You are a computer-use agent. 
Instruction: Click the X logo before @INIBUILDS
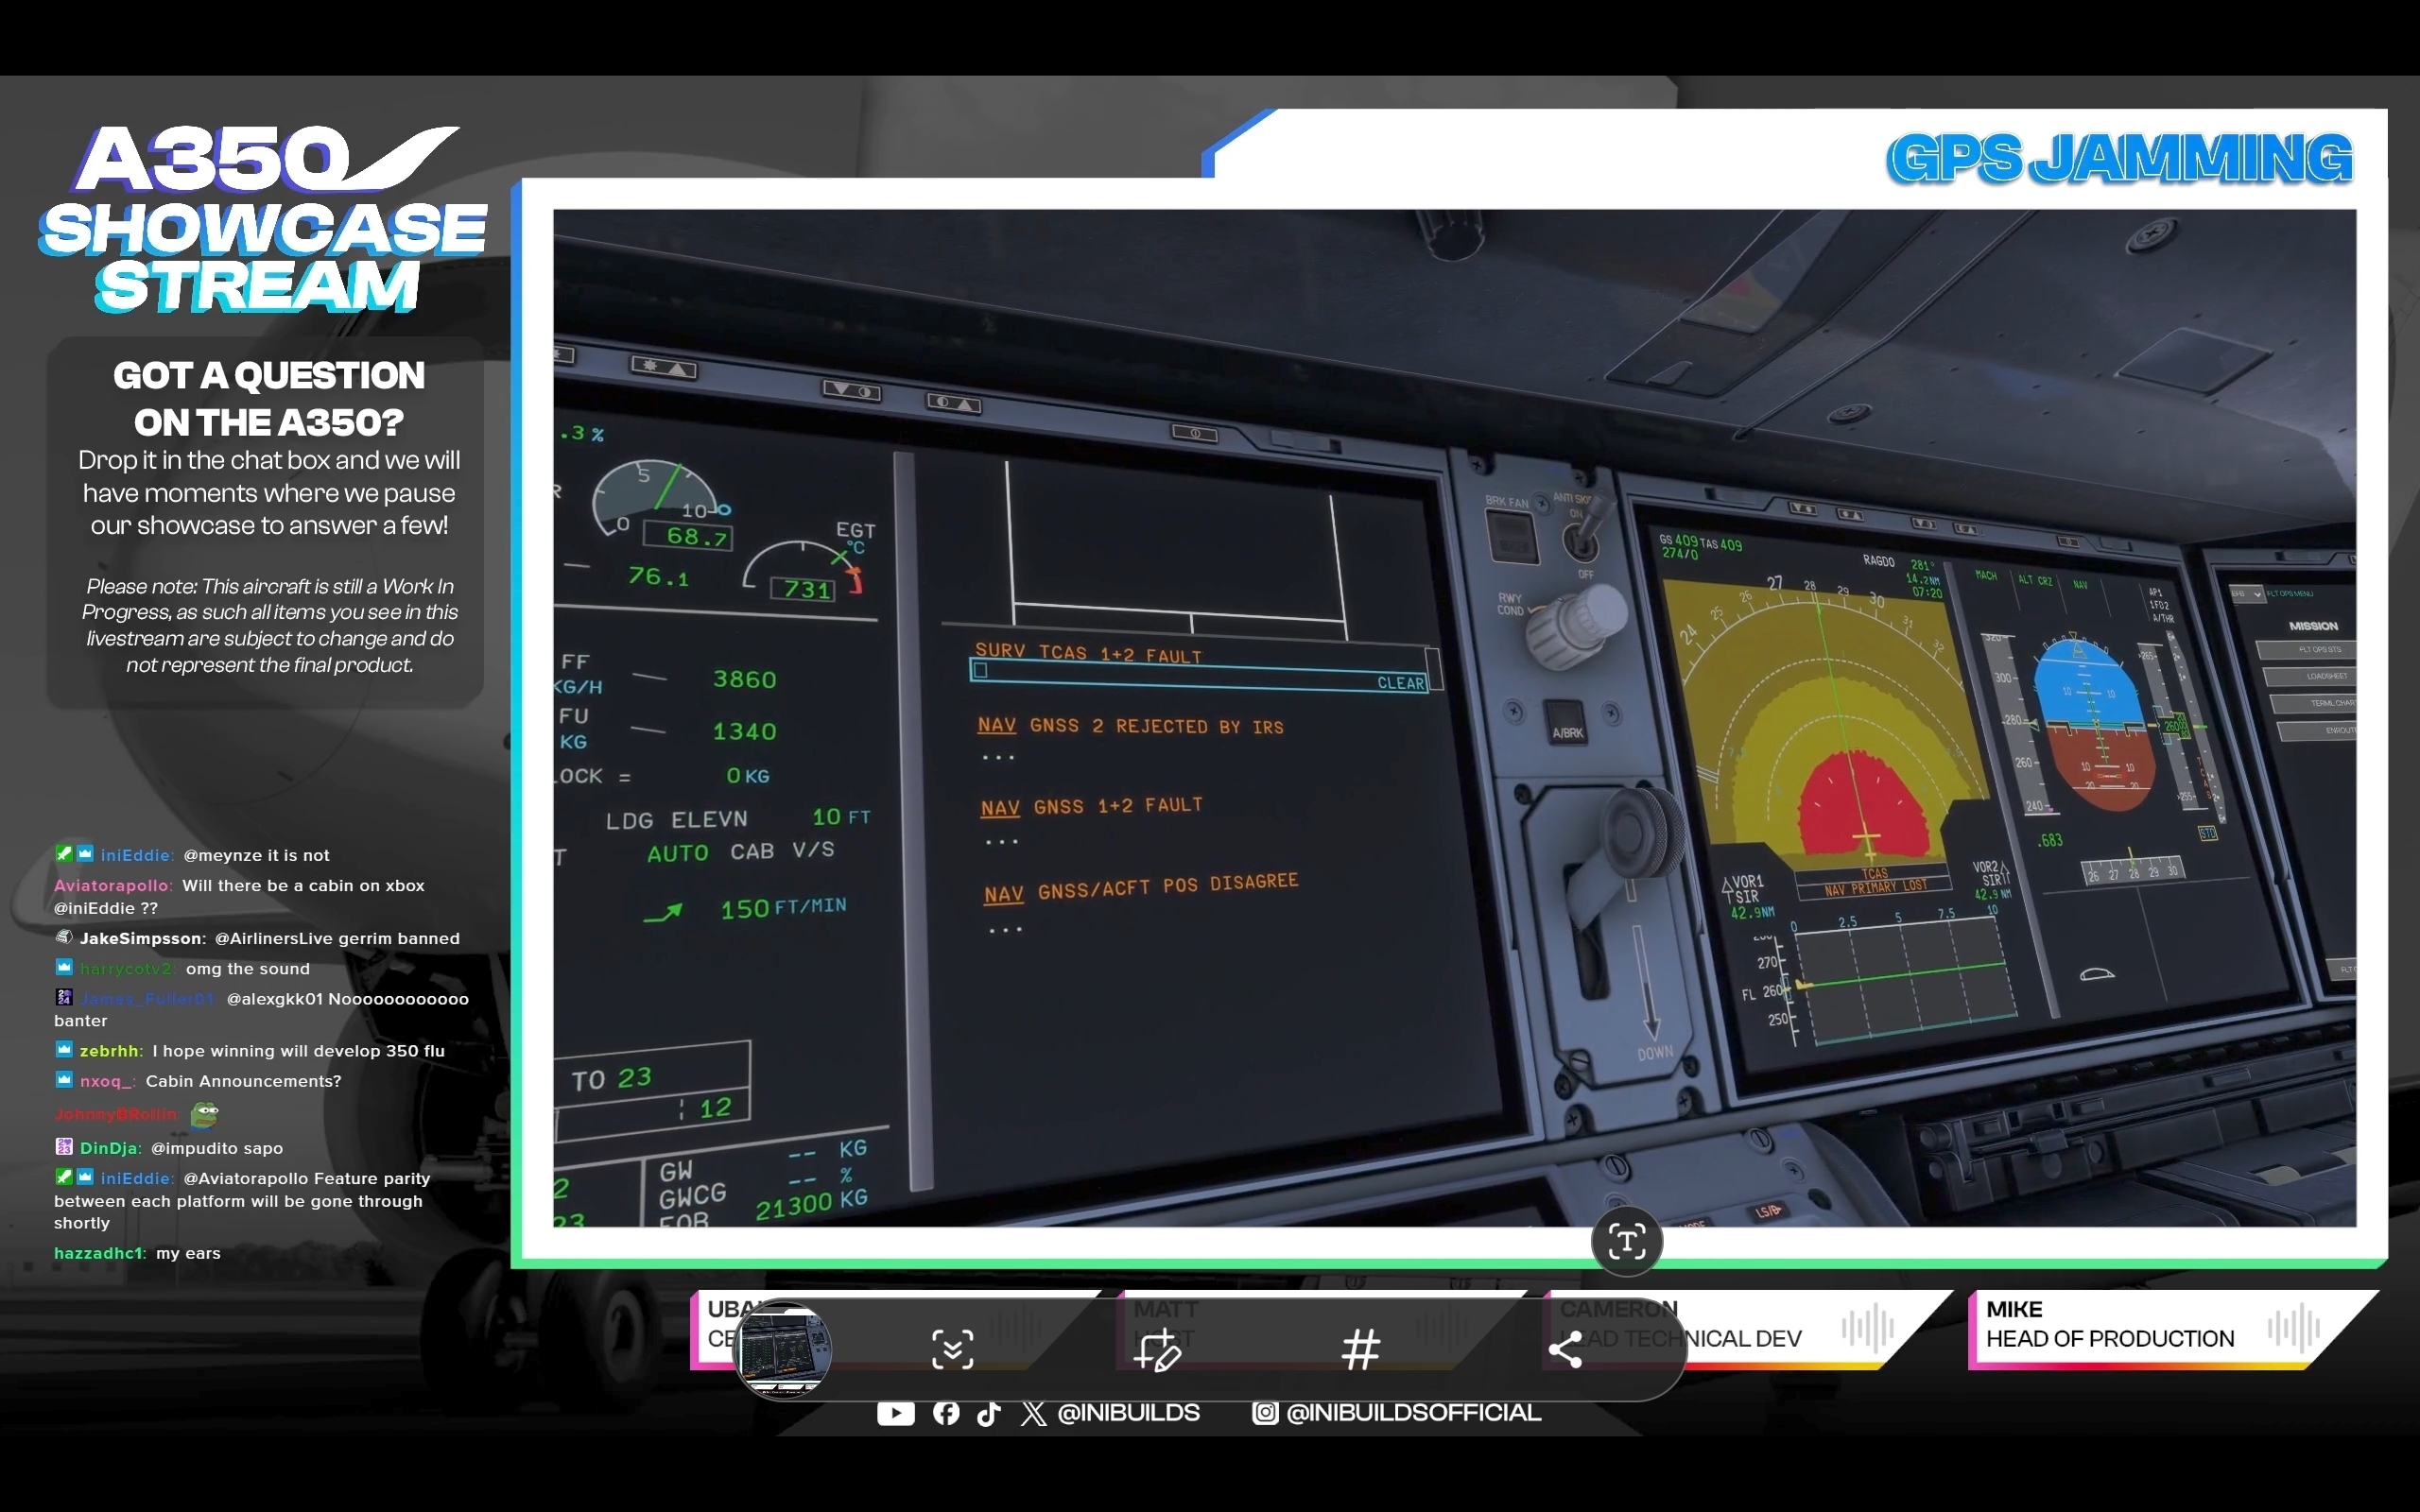pos(1034,1413)
